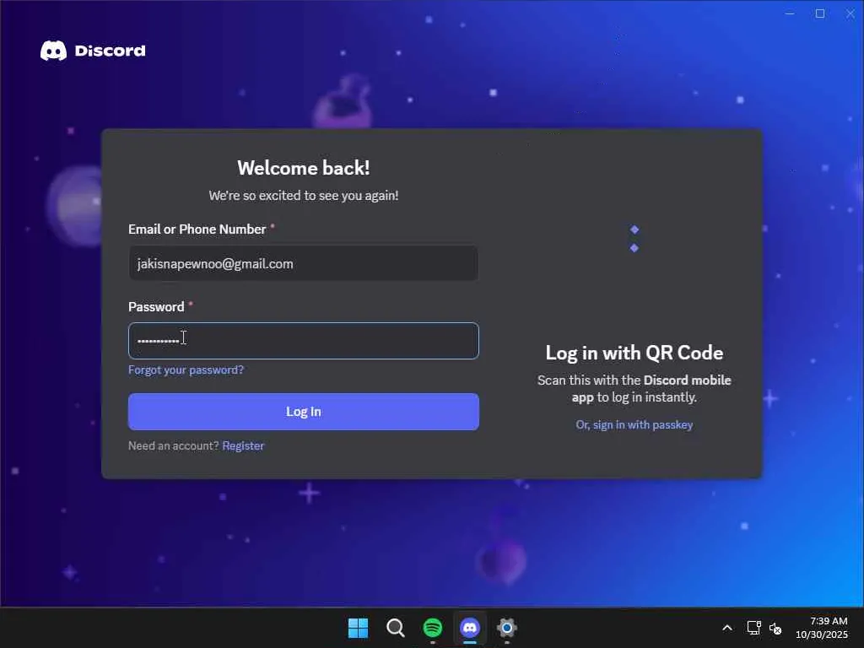Follow the Register link
This screenshot has height=648, width=864.
pos(243,445)
